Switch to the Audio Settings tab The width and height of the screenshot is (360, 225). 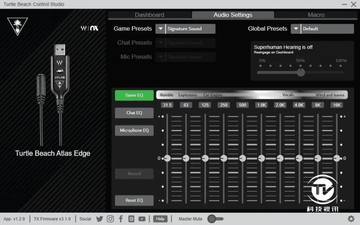tap(233, 15)
